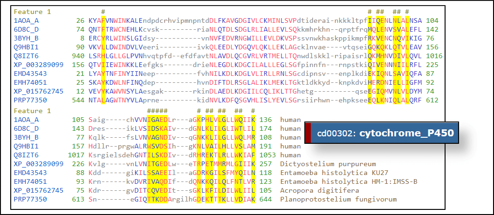Open the Q8IZT6 accession on the row starting 940
This screenshot has width=494, height=215.
coord(27,56)
